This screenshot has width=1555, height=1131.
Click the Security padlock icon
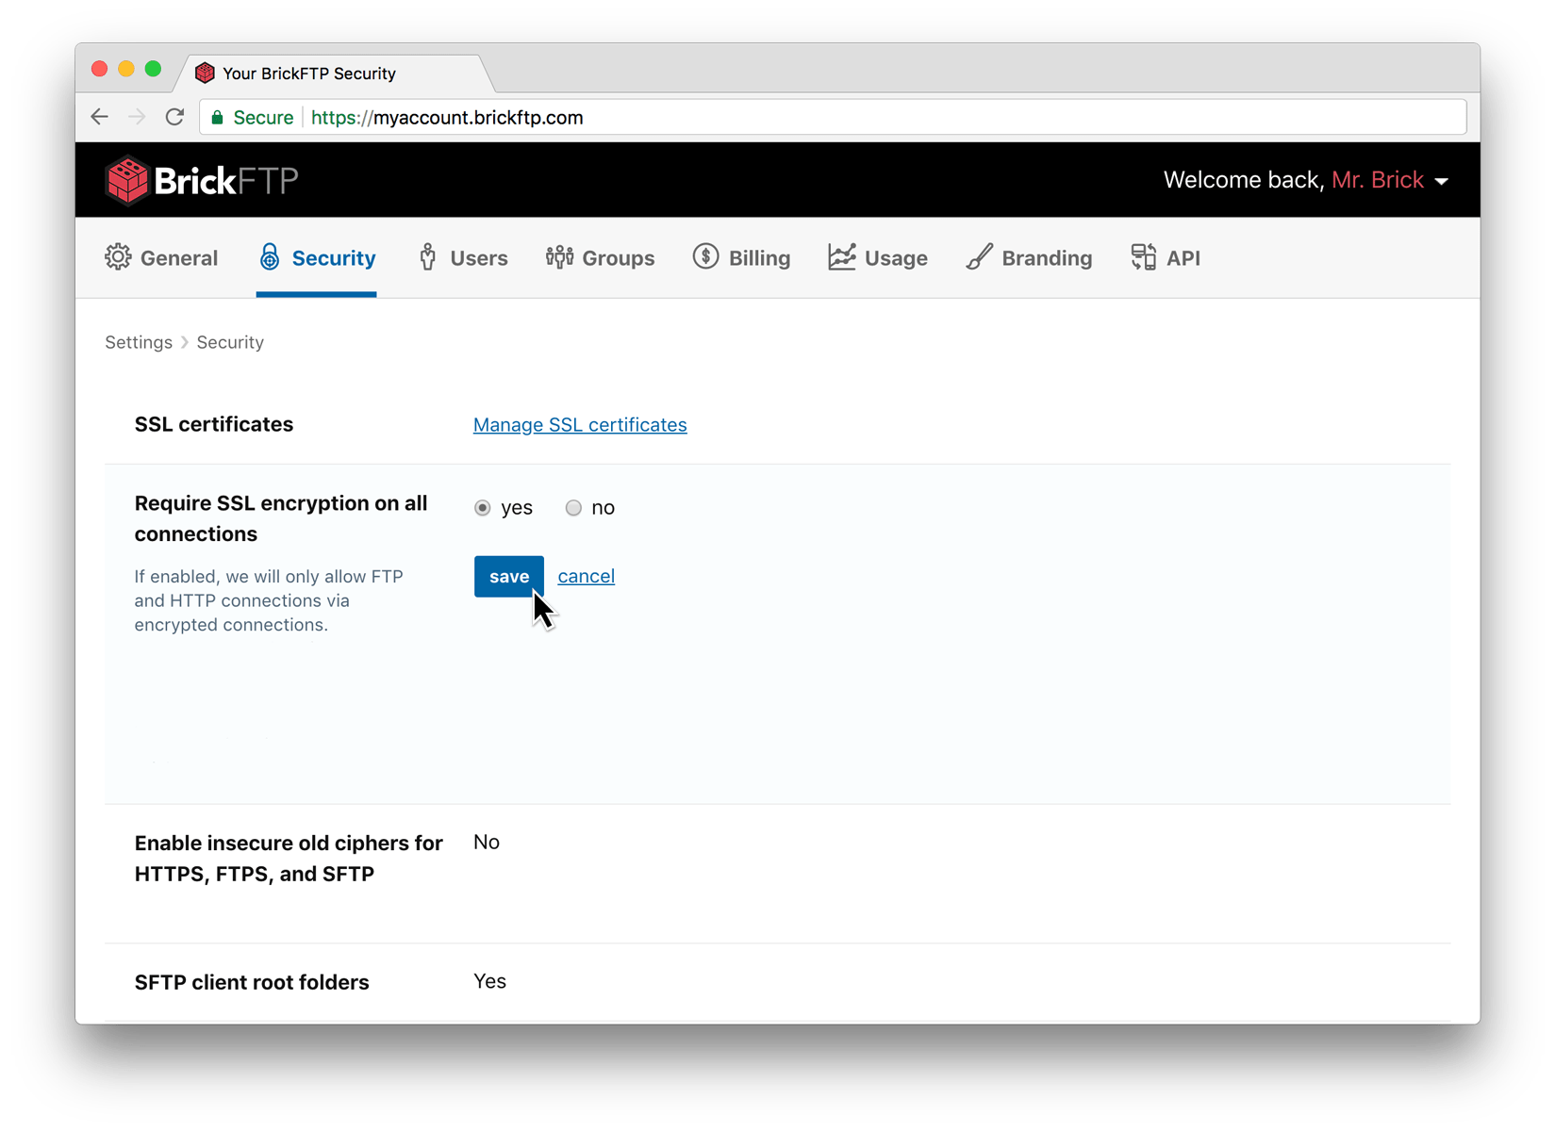coord(270,257)
